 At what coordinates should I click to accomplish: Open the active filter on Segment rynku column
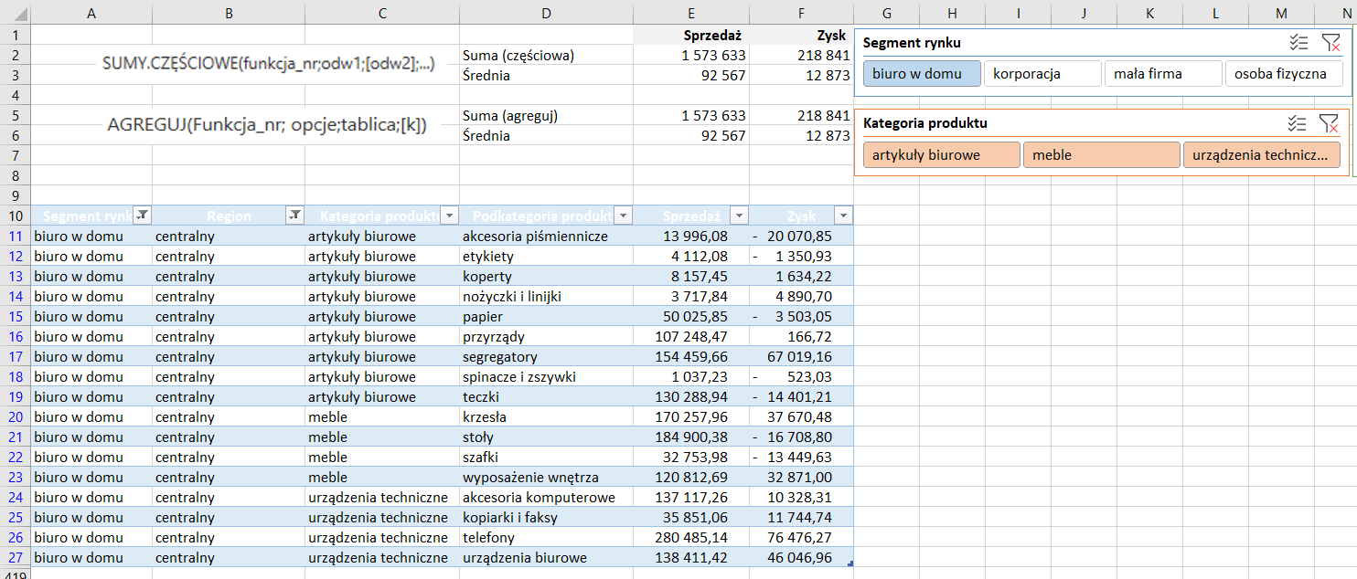142,216
